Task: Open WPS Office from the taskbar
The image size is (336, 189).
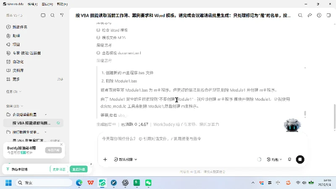Action: tap(91, 183)
